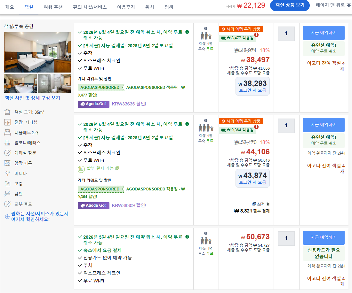The image size is (352, 293).
Task: Open 원하는 시설/서비스가 있는지 여기서 확인하세요 link
Action: [x=40, y=217]
